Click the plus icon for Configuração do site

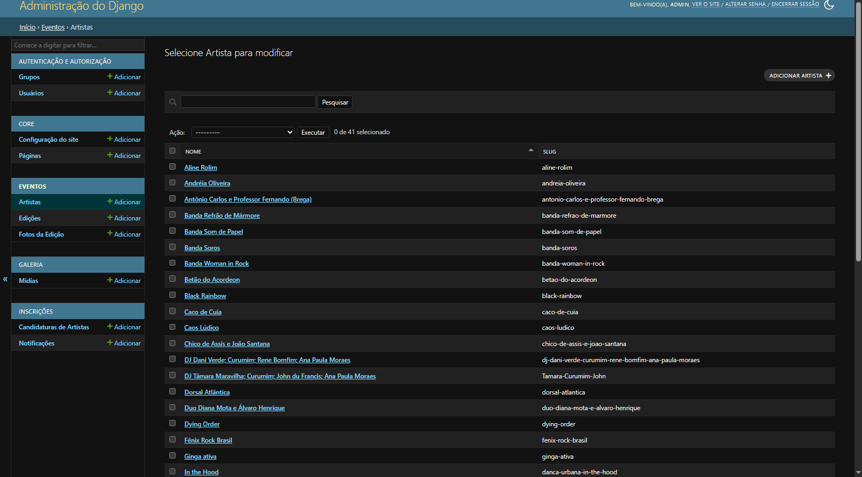coord(110,139)
